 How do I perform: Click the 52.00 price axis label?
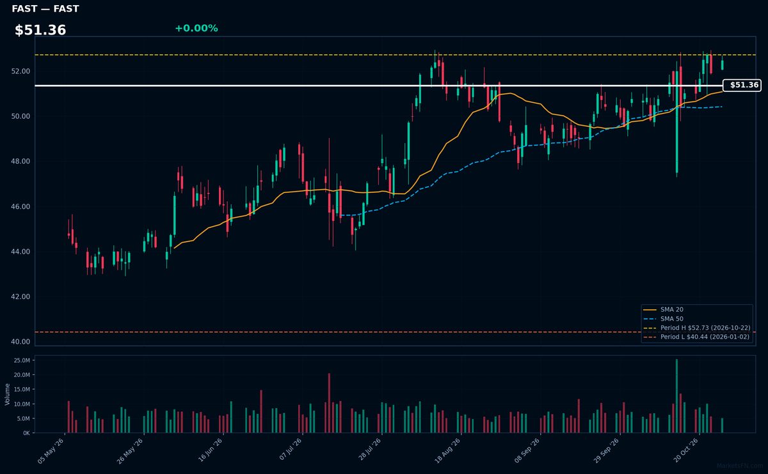[20, 71]
